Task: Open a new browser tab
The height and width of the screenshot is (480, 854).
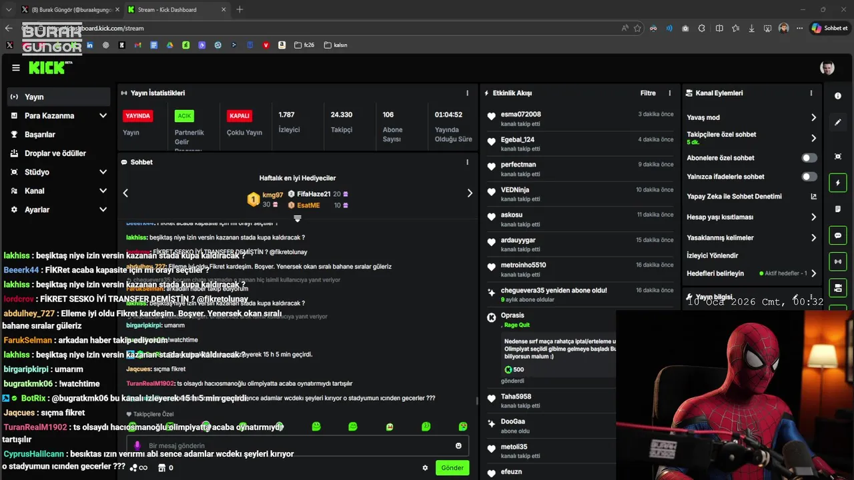Action: pyautogui.click(x=240, y=9)
